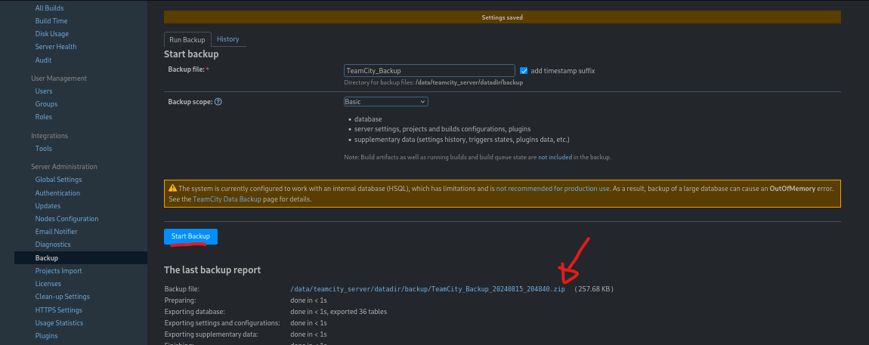This screenshot has width=869, height=345.
Task: Switch to the History tab
Action: click(x=227, y=39)
